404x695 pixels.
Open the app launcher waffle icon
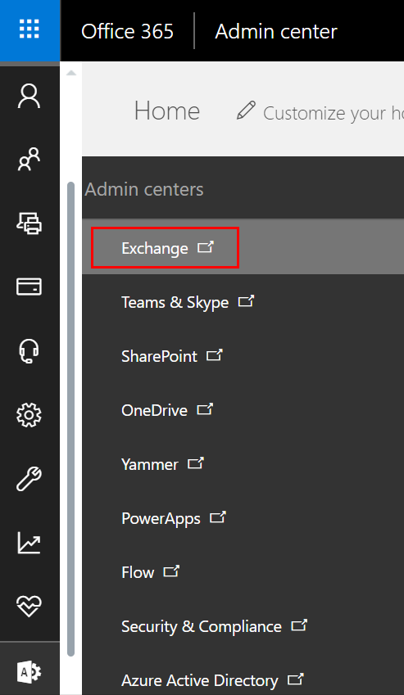30,29
